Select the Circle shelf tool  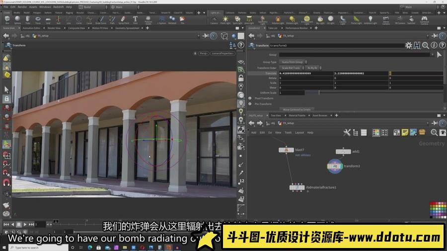tap(79, 20)
